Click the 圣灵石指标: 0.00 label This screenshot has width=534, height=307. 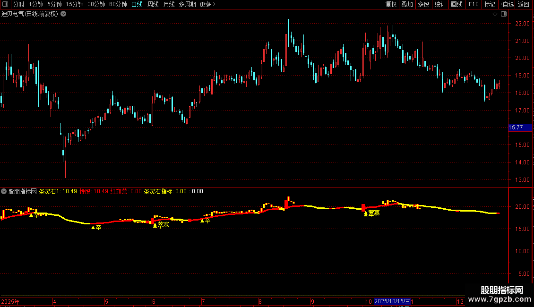pyautogui.click(x=165, y=191)
